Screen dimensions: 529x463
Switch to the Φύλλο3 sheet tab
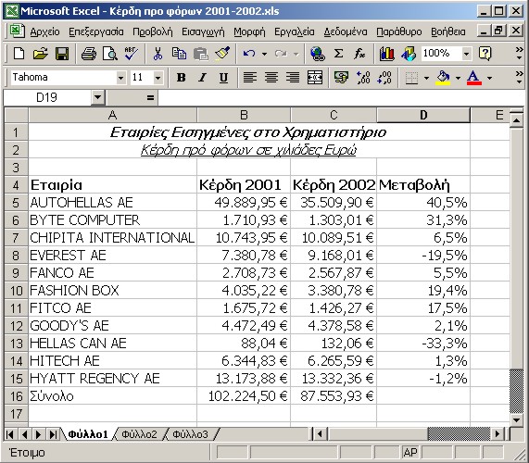pyautogui.click(x=191, y=434)
